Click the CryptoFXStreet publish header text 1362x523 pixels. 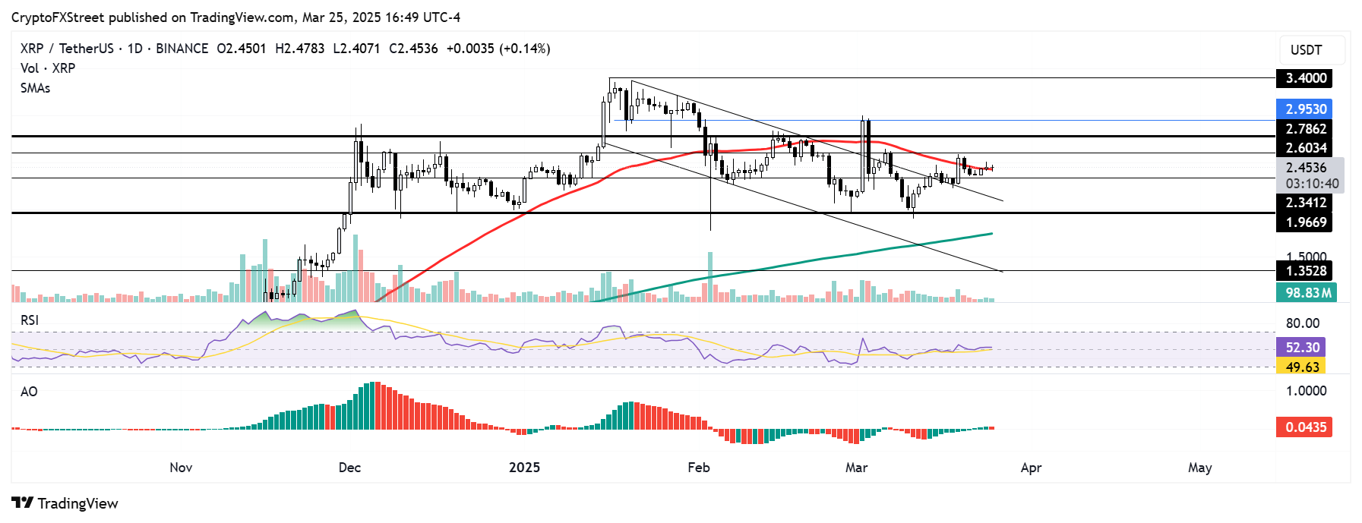[235, 17]
